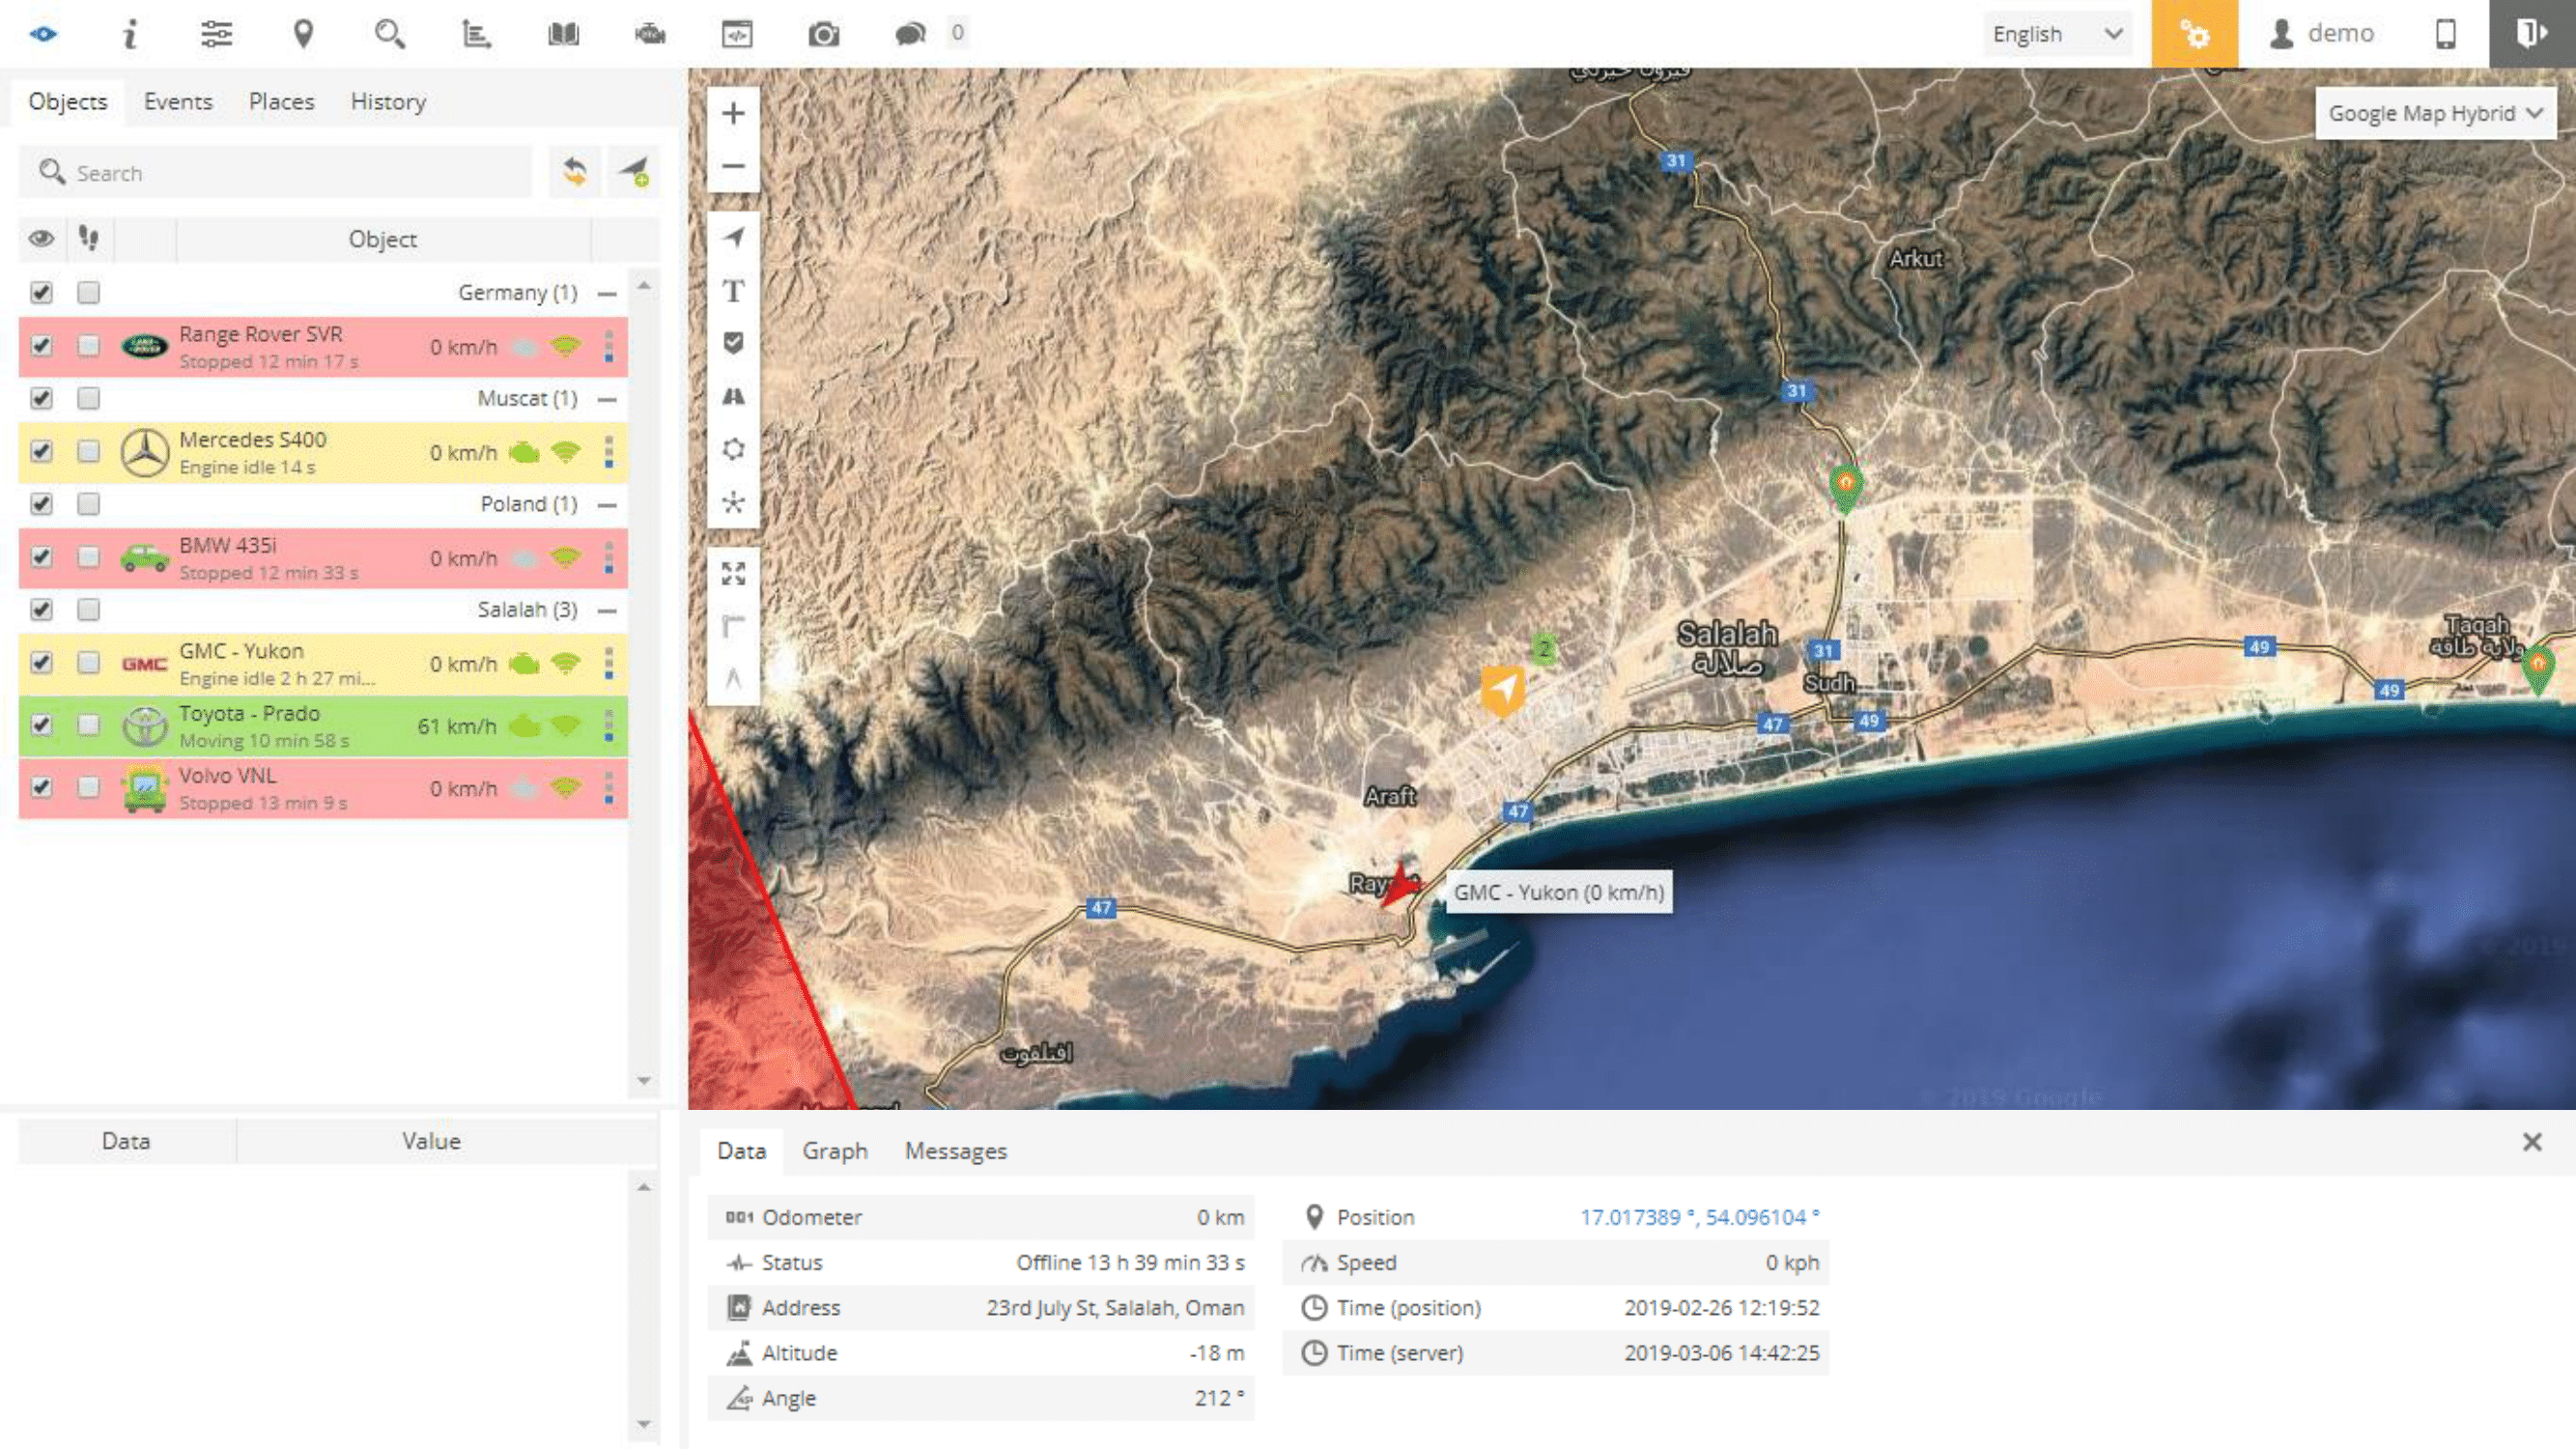Click the reload objects arrow icon

pyautogui.click(x=574, y=172)
